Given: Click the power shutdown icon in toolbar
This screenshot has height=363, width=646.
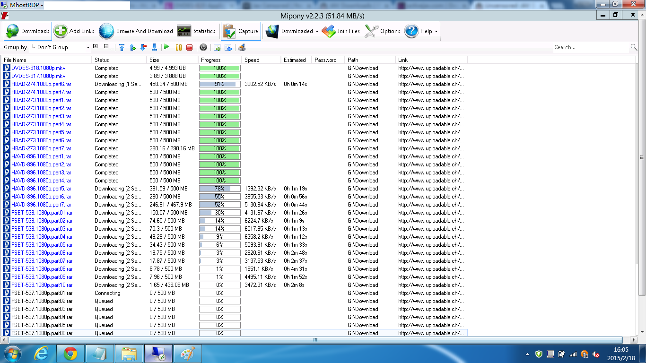Looking at the screenshot, I should click(203, 47).
